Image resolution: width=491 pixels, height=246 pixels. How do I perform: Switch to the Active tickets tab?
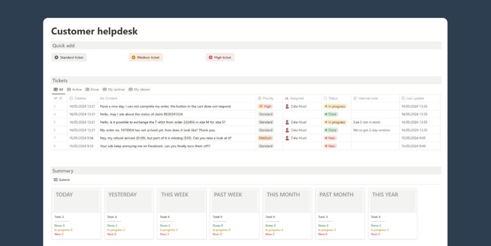(x=74, y=89)
